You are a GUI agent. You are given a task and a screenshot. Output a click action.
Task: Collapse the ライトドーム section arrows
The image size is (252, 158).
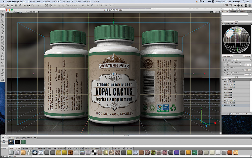[223, 69]
